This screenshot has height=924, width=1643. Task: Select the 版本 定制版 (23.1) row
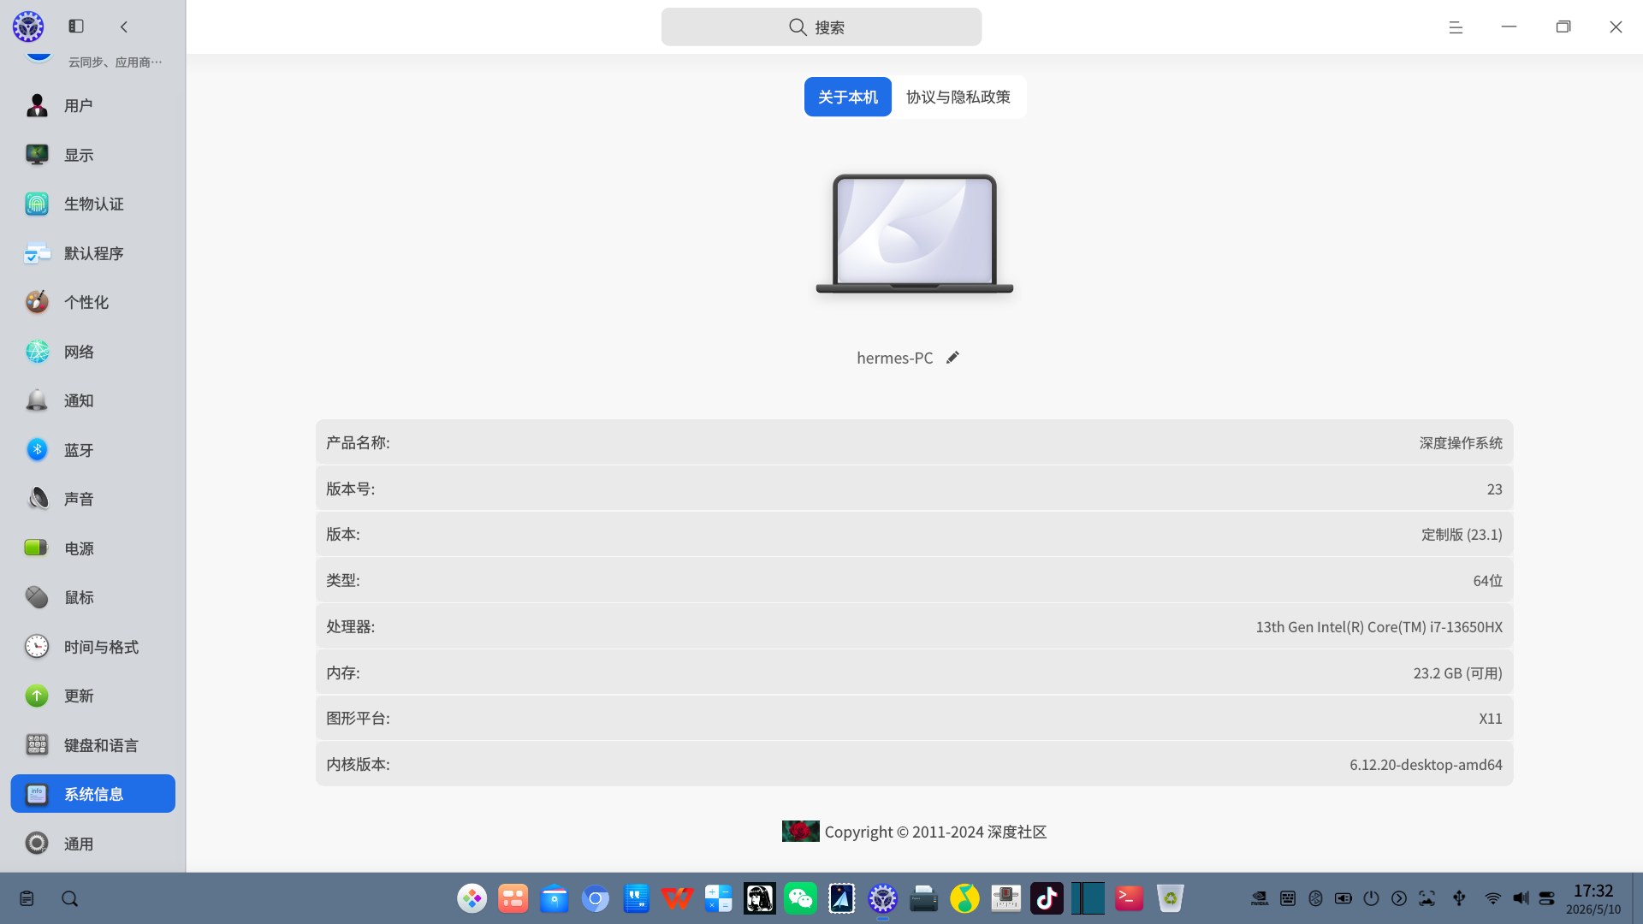tap(914, 534)
